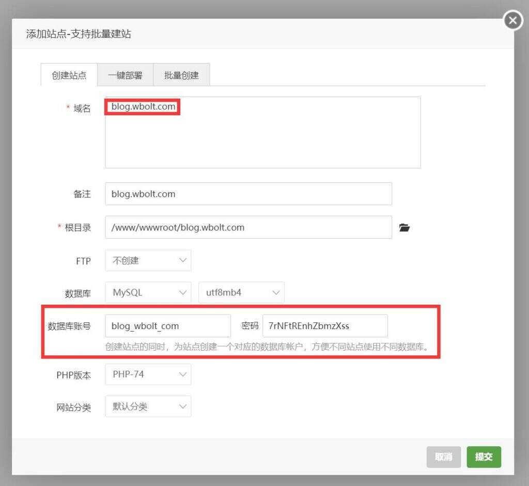Click inside the 域名 text area
The width and height of the screenshot is (529, 486).
click(x=262, y=139)
